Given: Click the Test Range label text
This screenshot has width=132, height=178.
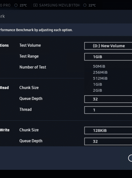Looking at the screenshot, I should click(29, 56).
